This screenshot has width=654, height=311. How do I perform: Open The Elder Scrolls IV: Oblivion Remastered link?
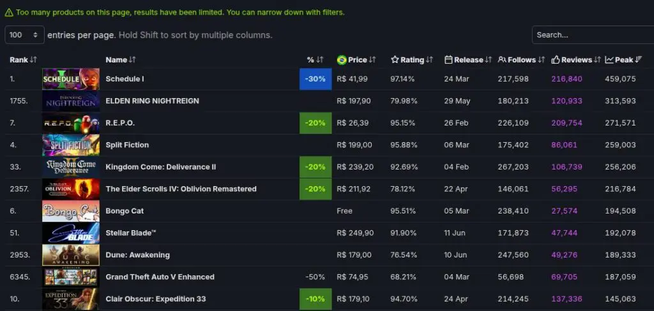[181, 189]
